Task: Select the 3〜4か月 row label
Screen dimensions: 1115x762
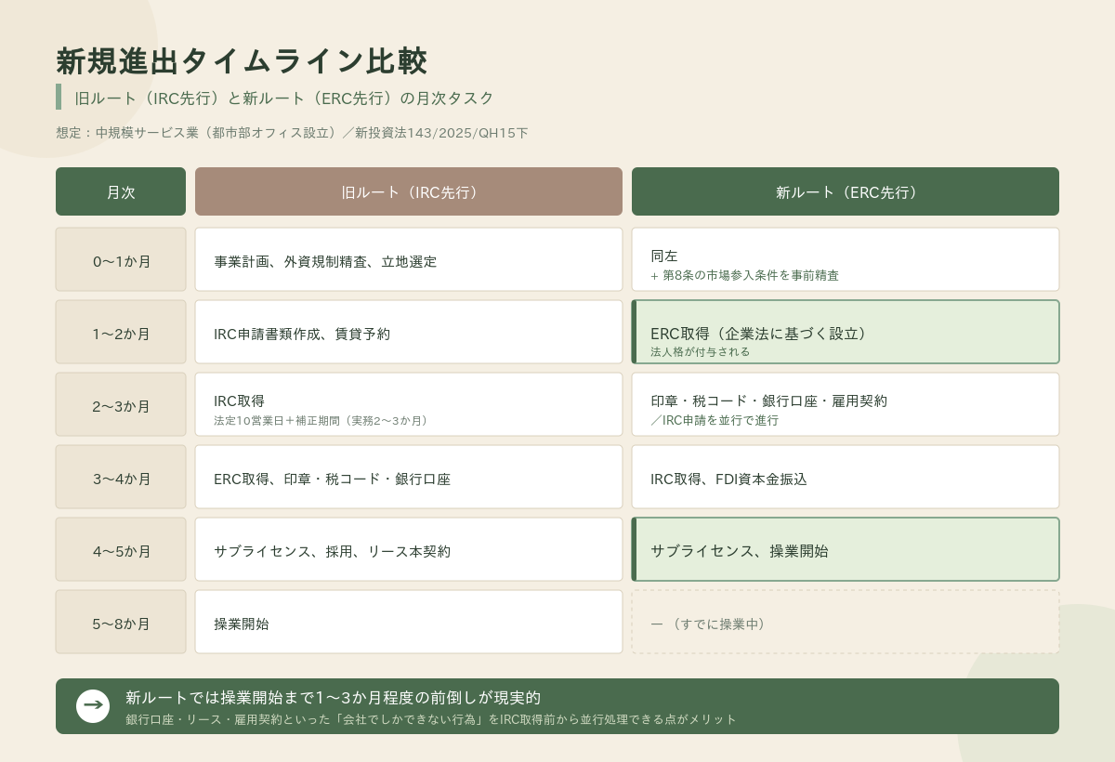Action: click(121, 478)
